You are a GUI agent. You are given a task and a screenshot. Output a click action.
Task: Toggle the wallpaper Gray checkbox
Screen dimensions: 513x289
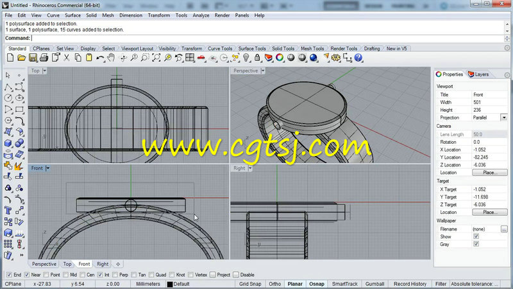pos(476,244)
